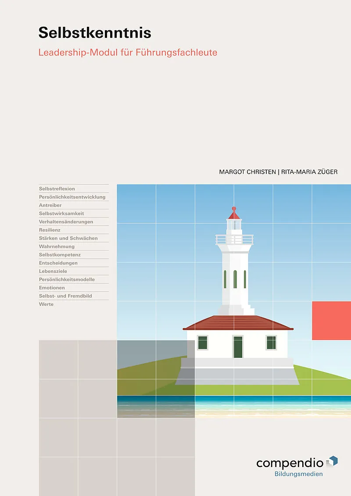The height and width of the screenshot is (496, 351).
Task: Click the subtitle "Leadership-Modul für Führungsfachleute"
Action: pos(128,53)
